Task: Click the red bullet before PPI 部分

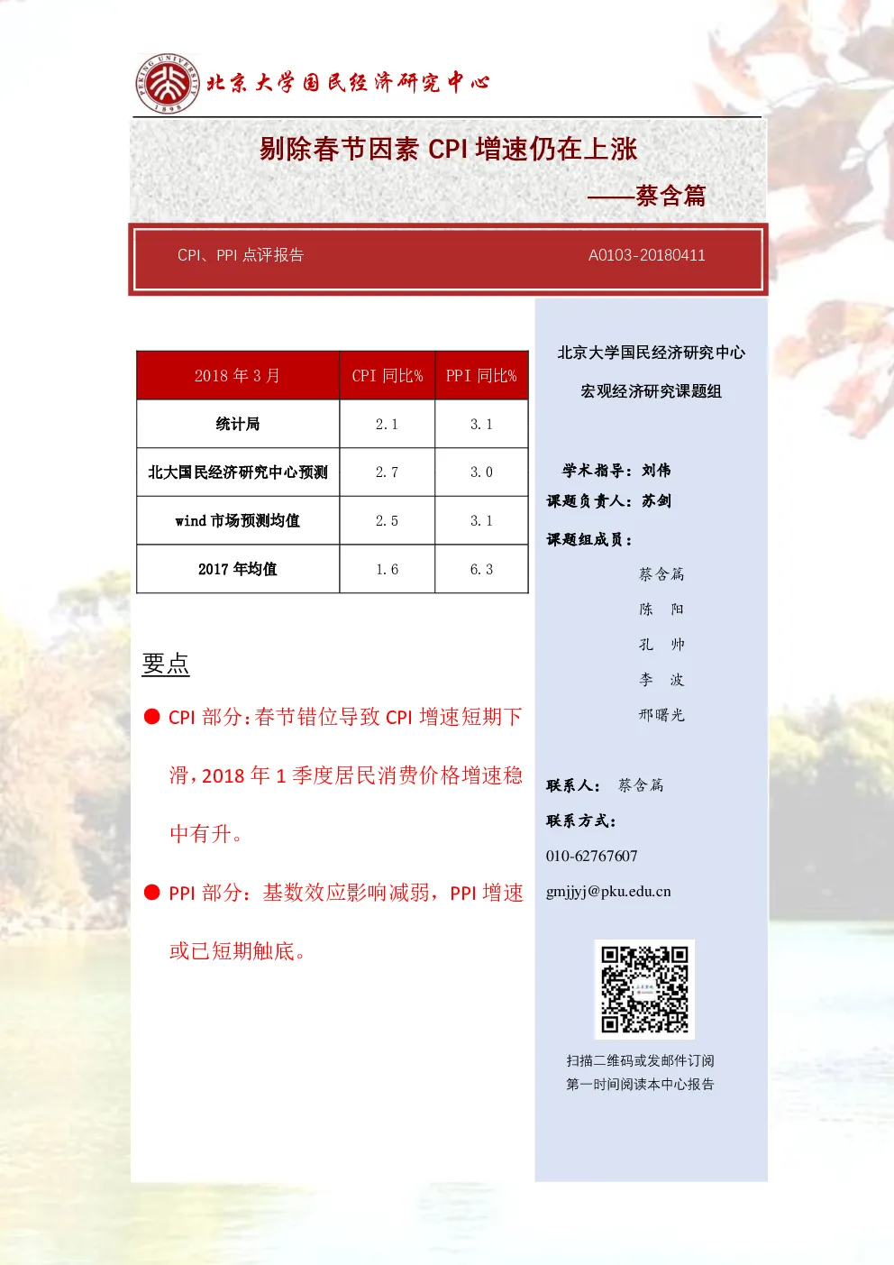Action: point(152,893)
